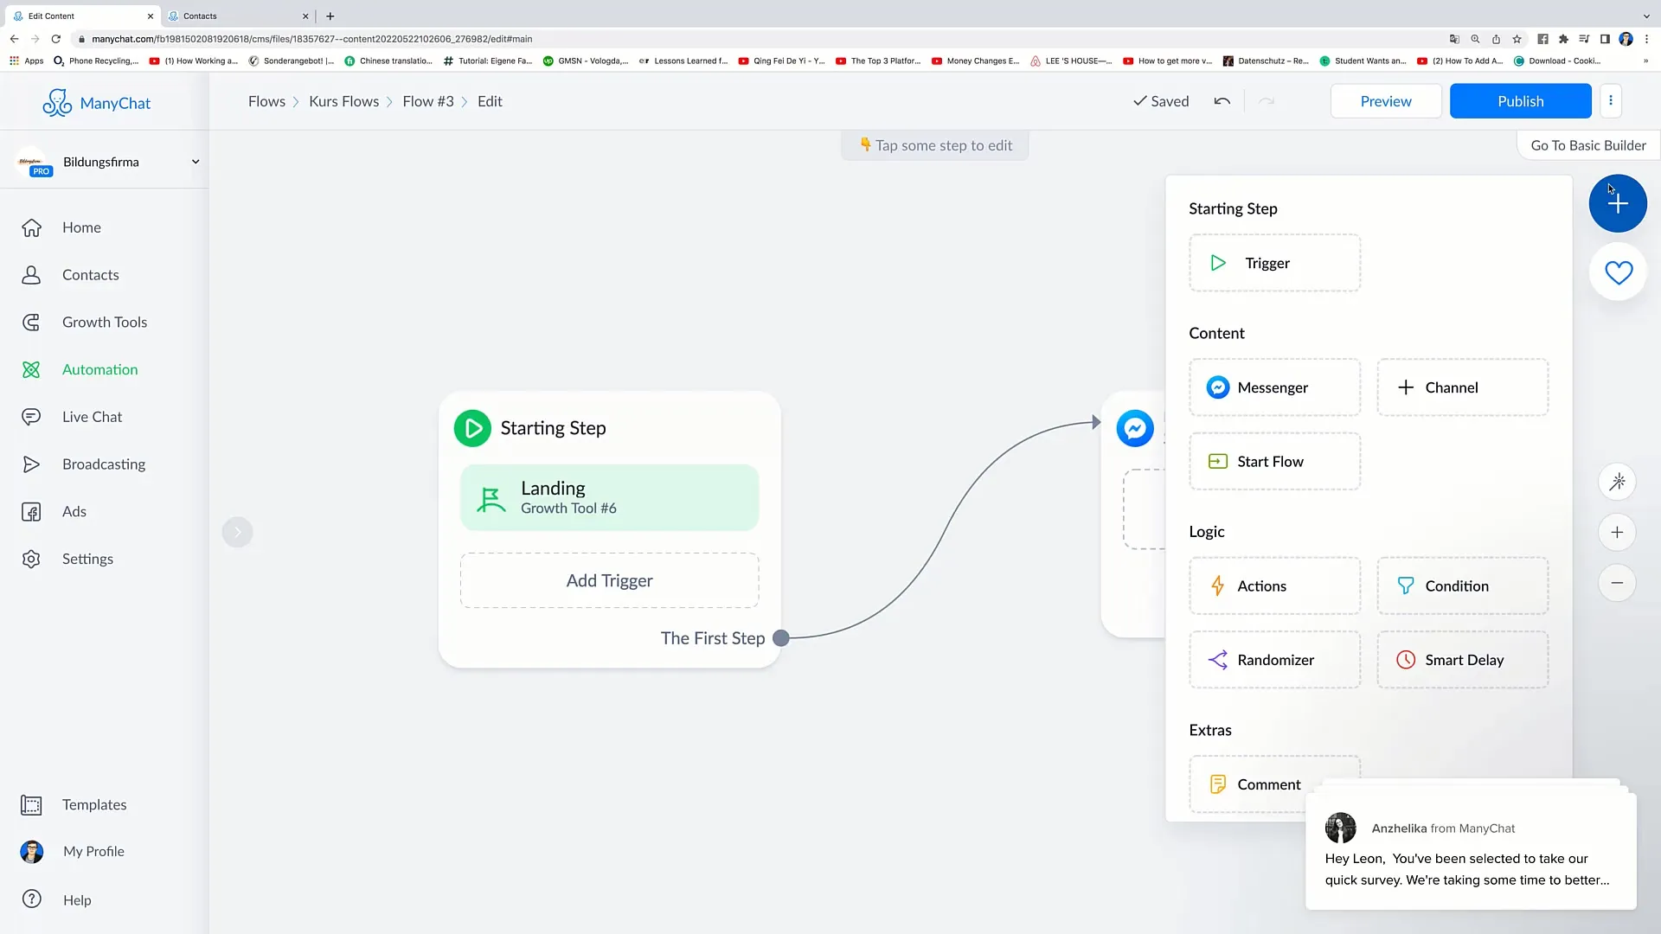Open Broadcasting section
The image size is (1661, 934).
(103, 464)
